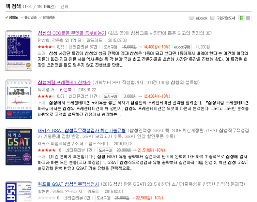Open 해커스 GSAT book cover thumbnail

coord(19,147)
